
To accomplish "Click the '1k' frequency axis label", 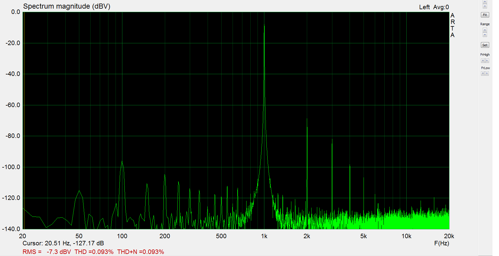I will 264,236.
